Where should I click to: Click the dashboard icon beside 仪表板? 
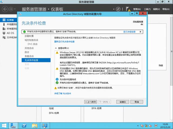(4, 20)
